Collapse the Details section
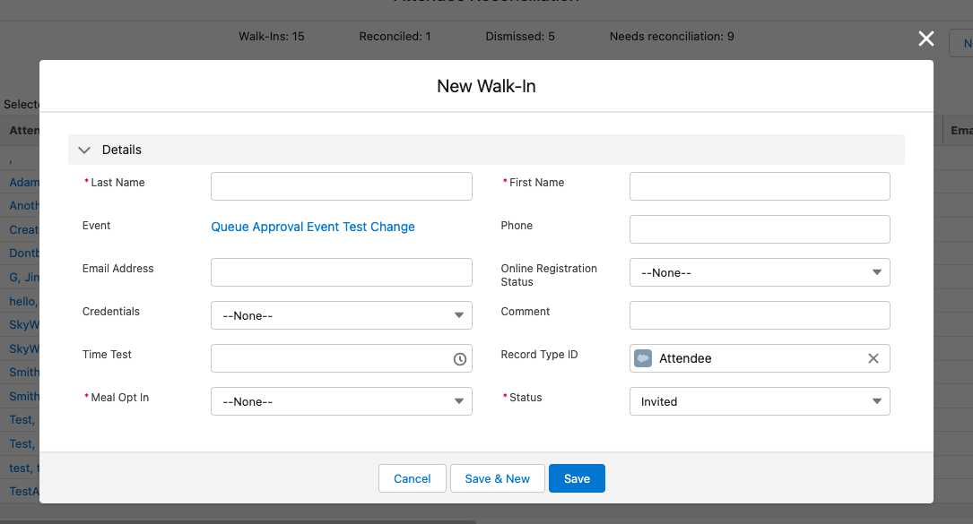The height and width of the screenshot is (524, 973). (85, 150)
